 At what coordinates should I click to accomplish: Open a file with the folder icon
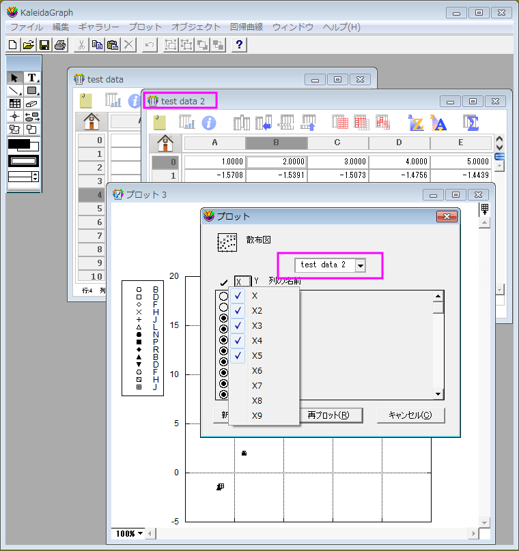tap(29, 44)
